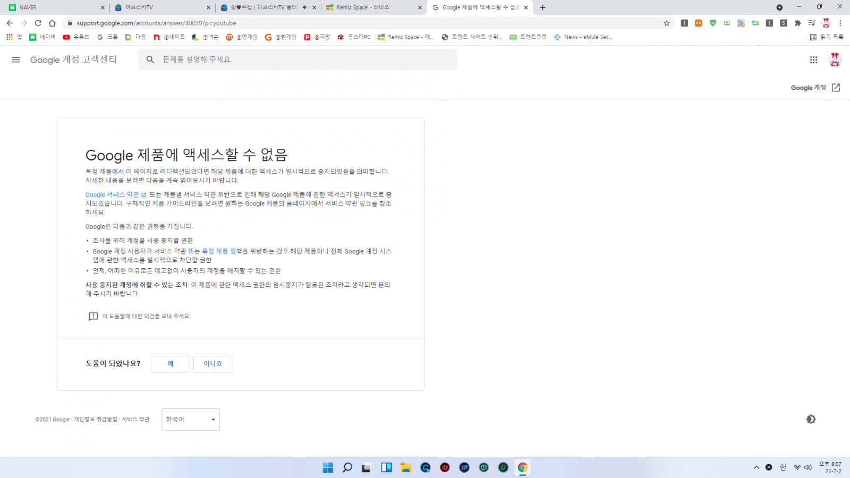Open the Windows Start menu

[x=328, y=467]
